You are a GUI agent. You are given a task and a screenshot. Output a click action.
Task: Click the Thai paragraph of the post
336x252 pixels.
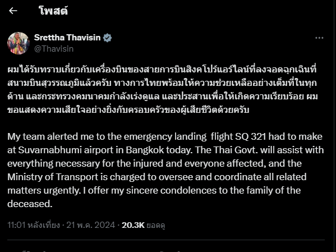pyautogui.click(x=163, y=89)
